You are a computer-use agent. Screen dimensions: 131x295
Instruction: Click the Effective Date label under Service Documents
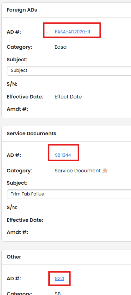click(x=25, y=220)
